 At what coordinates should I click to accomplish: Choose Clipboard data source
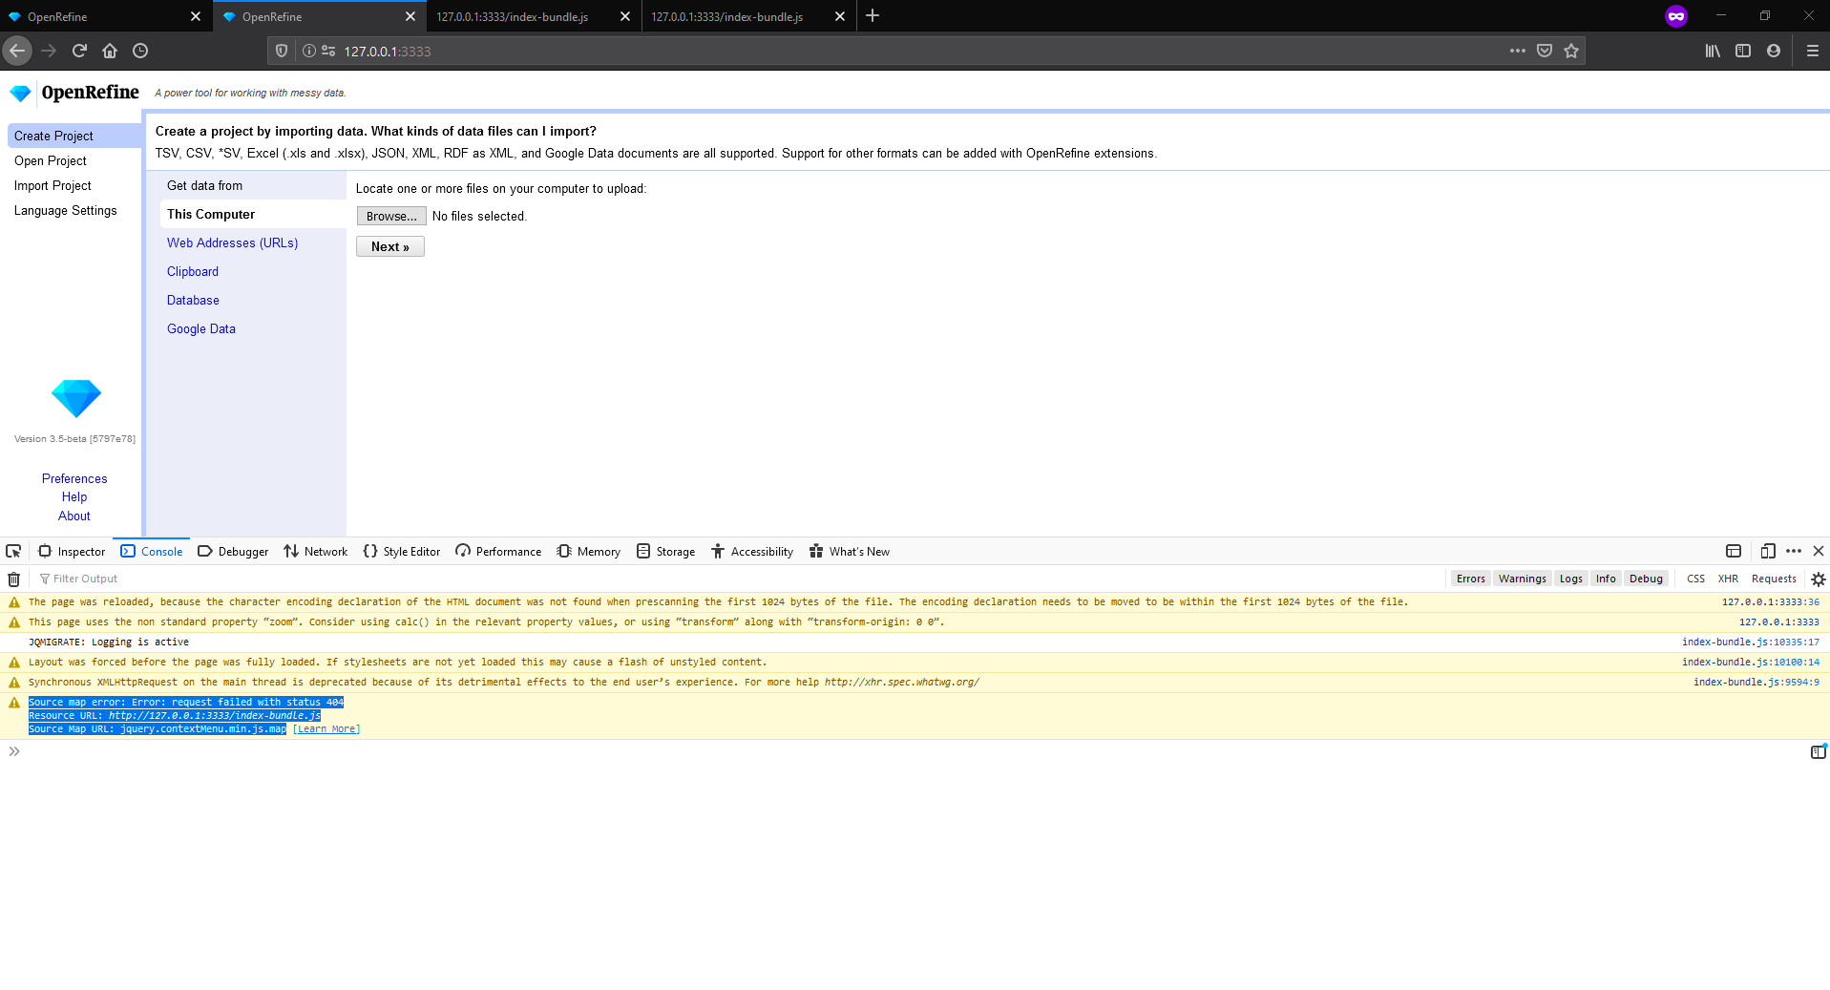click(193, 271)
